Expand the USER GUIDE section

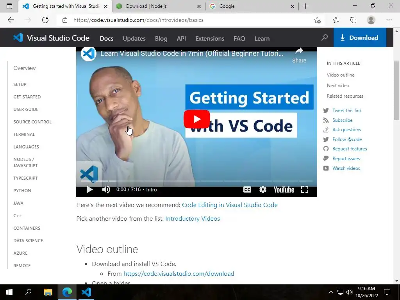(x=26, y=109)
